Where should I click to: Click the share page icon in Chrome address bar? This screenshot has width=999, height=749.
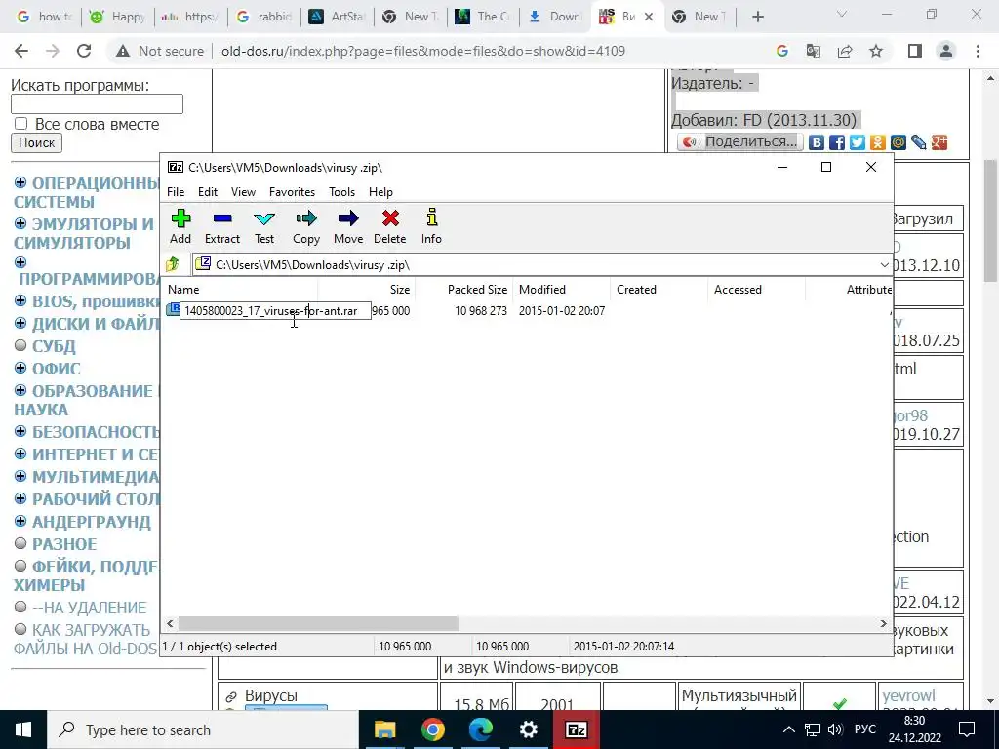click(845, 51)
